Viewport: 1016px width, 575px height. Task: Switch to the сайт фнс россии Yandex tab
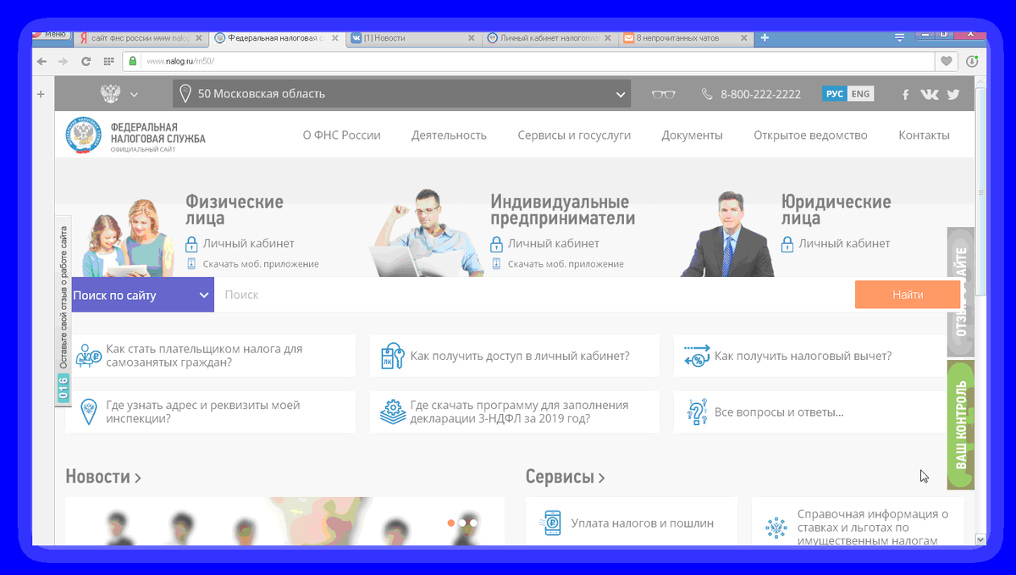pyautogui.click(x=140, y=38)
